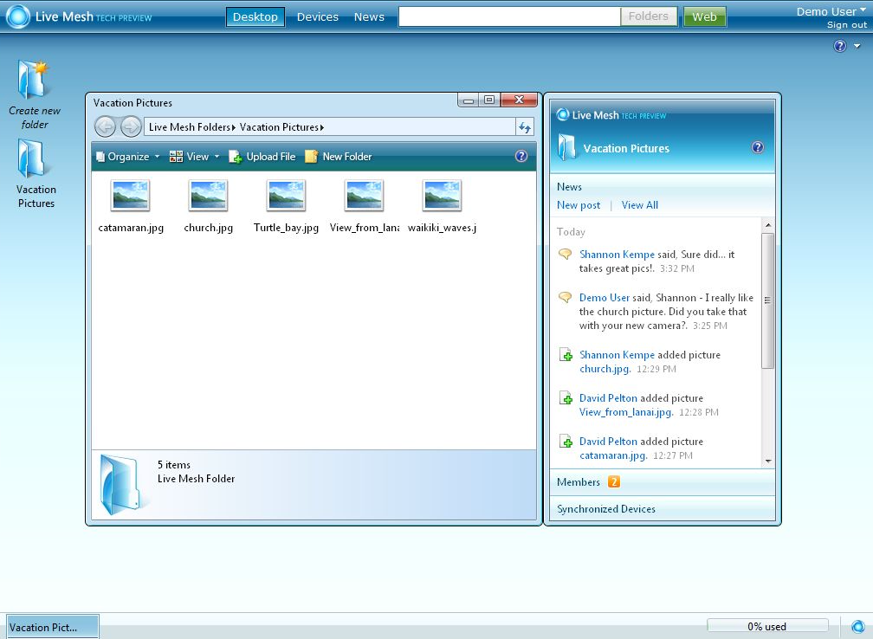Expand Live Mesh Folders breadcrumb arrow
Screen dimensions: 873x639
tap(234, 127)
